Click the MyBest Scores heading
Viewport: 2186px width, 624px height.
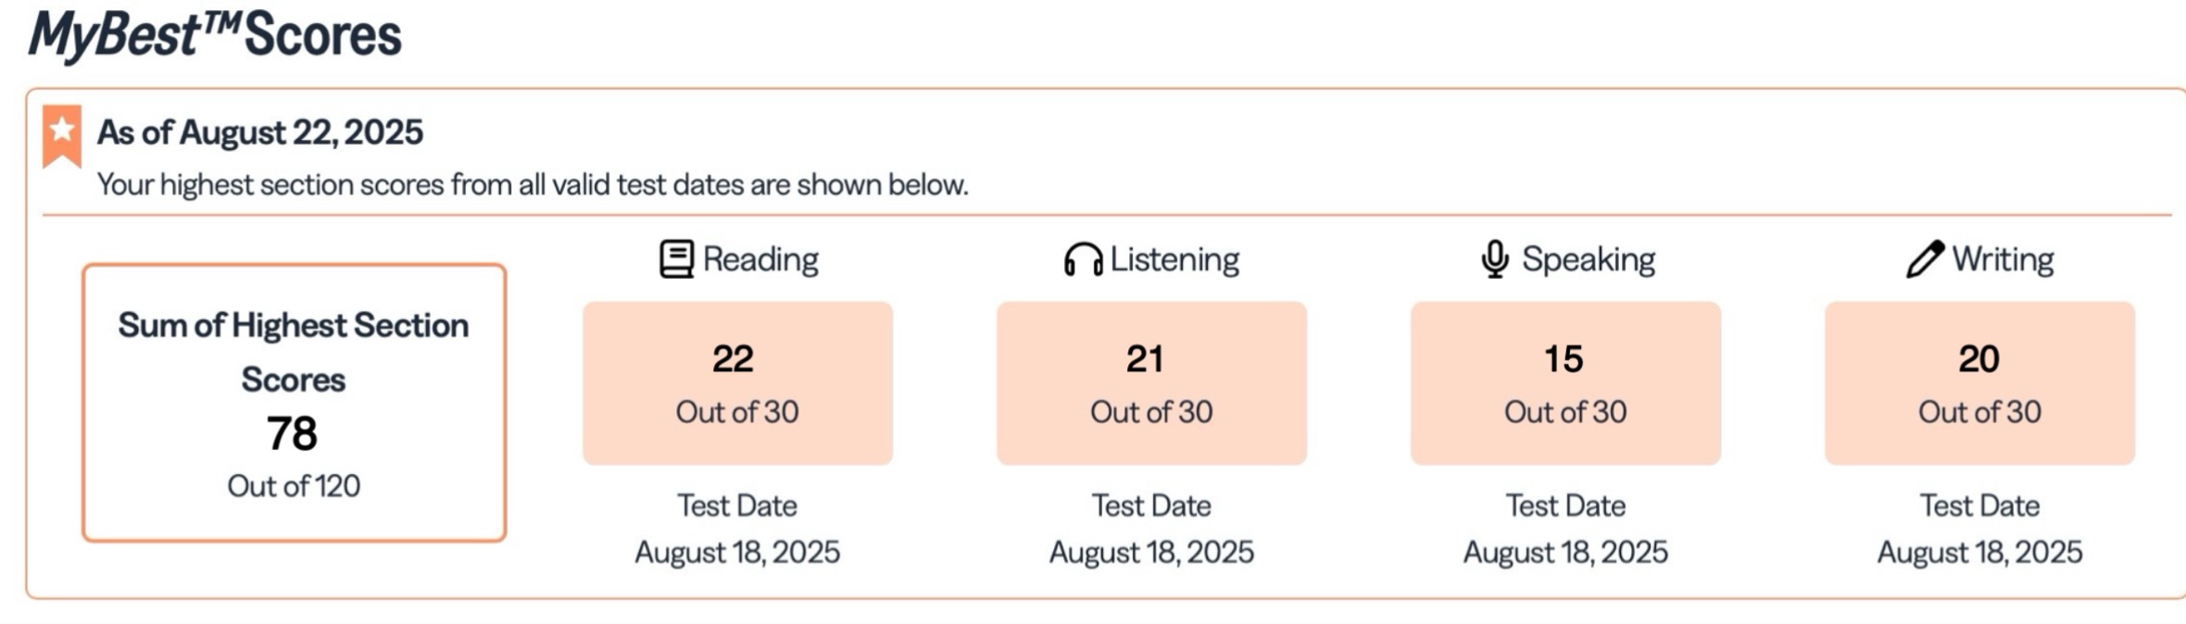point(215,35)
